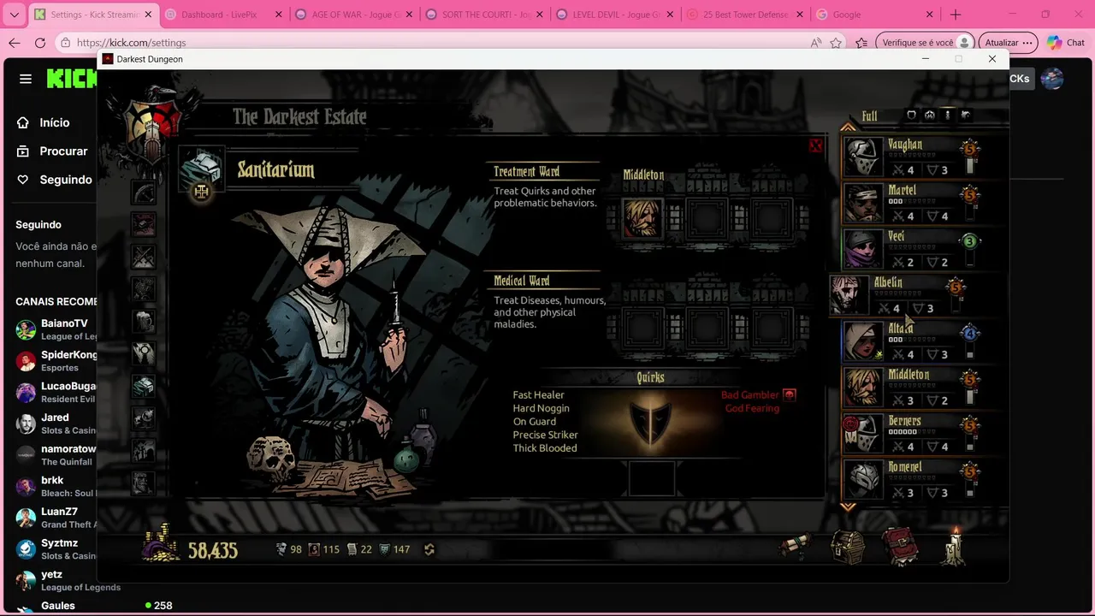Click the gold pile icon
This screenshot has height=616, width=1095.
(x=161, y=545)
